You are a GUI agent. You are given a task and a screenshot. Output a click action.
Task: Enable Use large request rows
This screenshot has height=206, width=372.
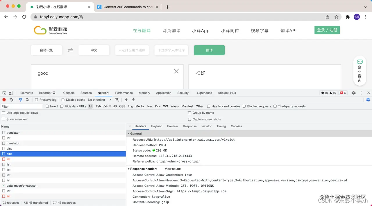(x=3, y=113)
